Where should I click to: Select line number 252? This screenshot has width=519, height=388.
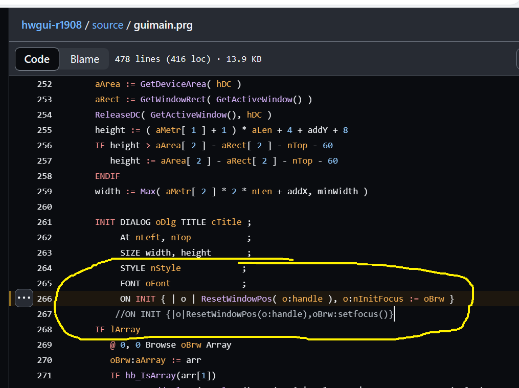[44, 84]
